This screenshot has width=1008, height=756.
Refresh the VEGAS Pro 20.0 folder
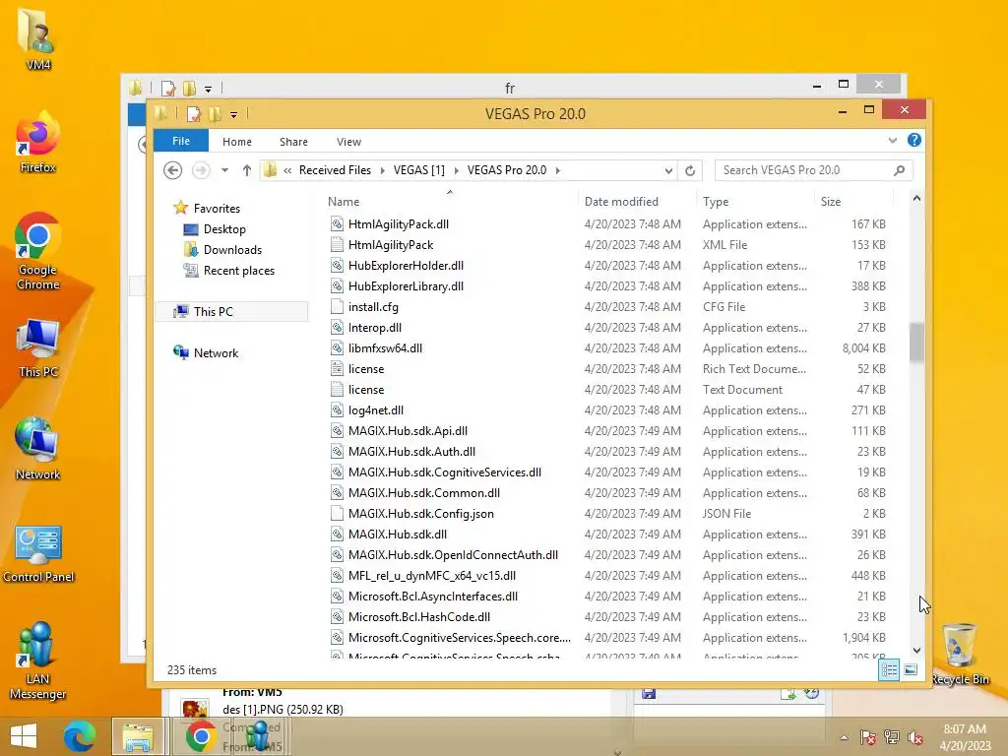pos(690,170)
